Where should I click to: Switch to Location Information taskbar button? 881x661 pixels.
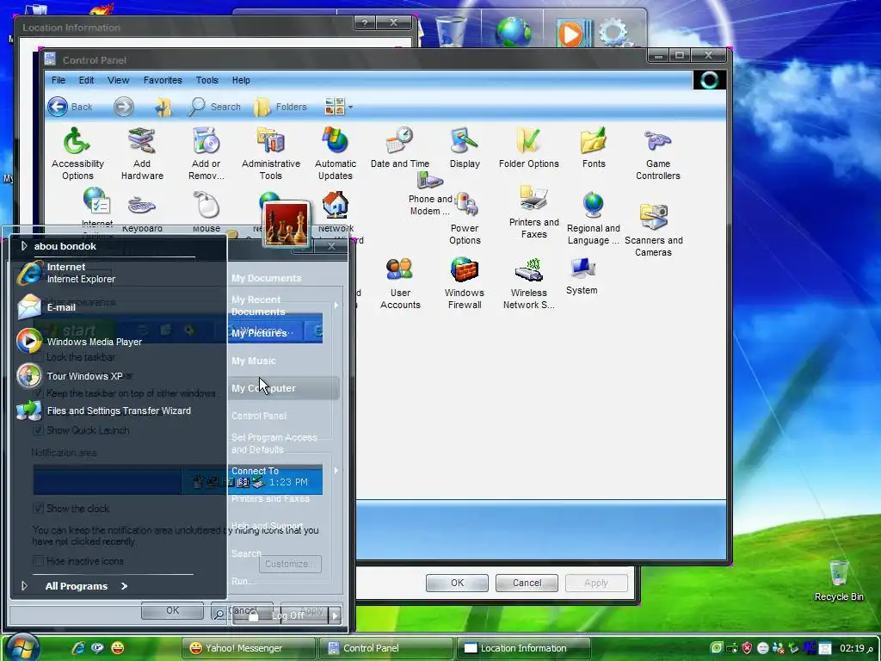[524, 648]
